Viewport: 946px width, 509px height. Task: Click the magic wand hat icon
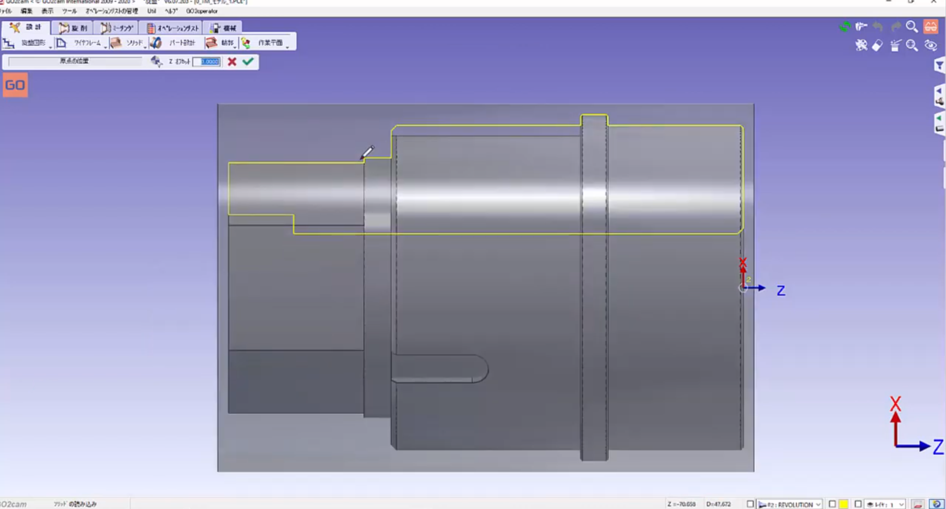coord(895,46)
